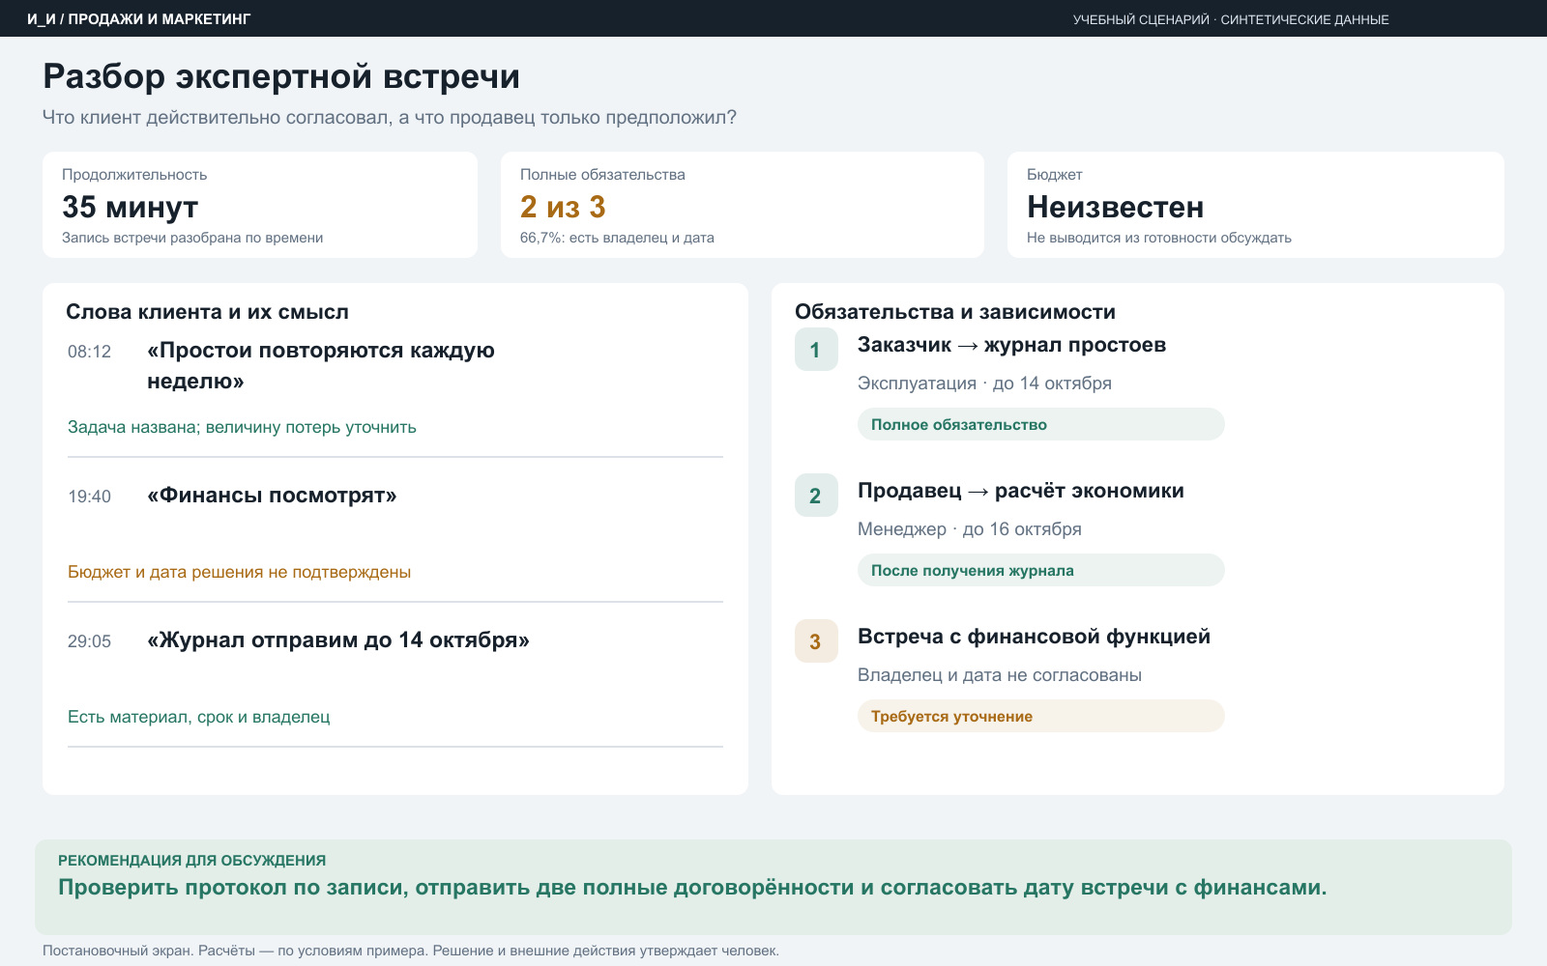Click the «Требуется уточнение» status pill
Viewport: 1547px width, 966px height.
coord(1040,716)
